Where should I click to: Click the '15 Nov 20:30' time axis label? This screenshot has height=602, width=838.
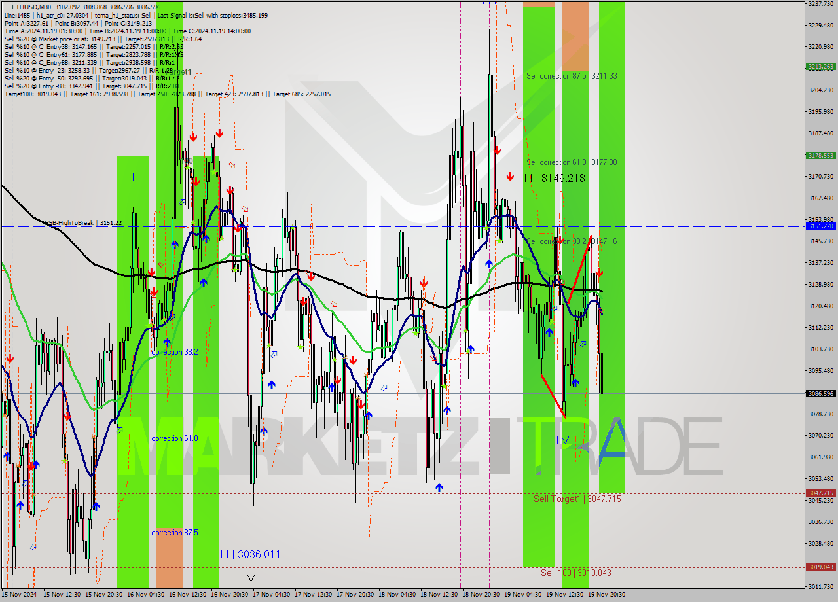point(104,595)
